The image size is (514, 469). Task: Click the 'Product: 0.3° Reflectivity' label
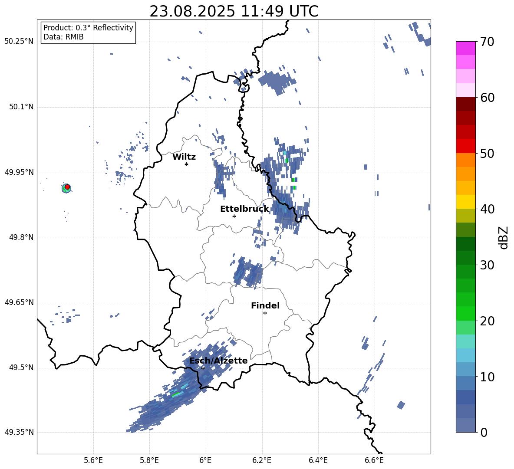[88, 28]
